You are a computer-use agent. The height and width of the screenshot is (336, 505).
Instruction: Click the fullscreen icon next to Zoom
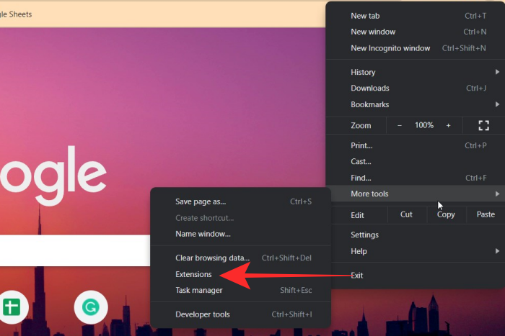click(x=483, y=125)
